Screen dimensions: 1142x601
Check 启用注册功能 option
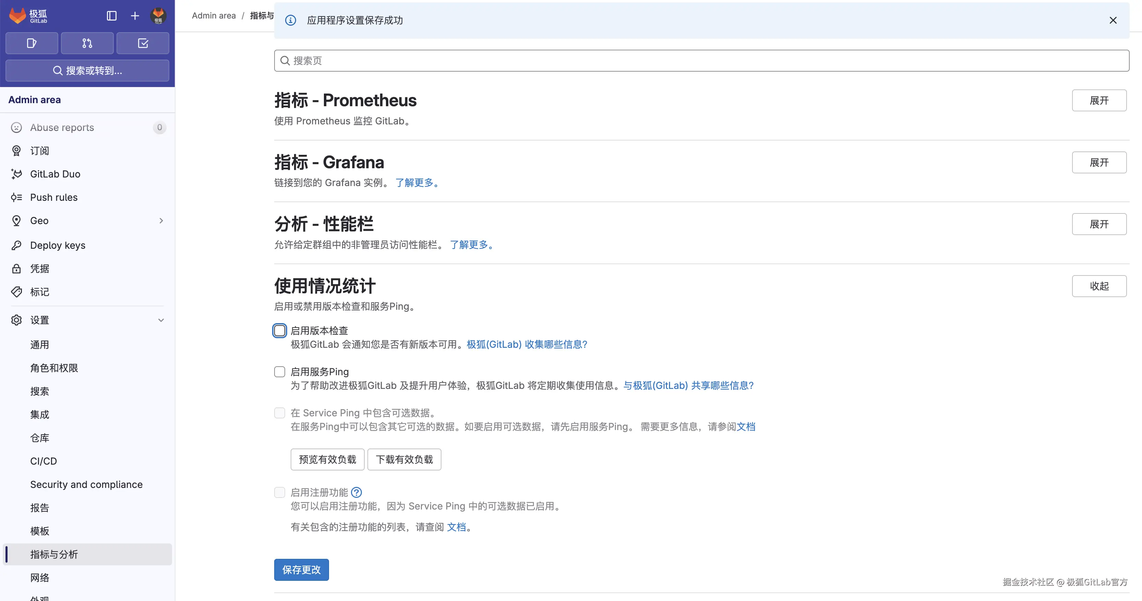click(280, 492)
